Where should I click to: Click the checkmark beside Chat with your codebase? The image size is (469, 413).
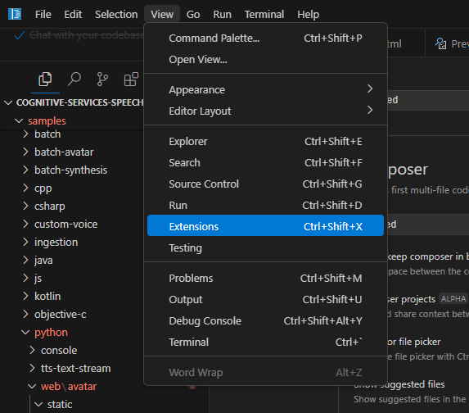(x=20, y=35)
